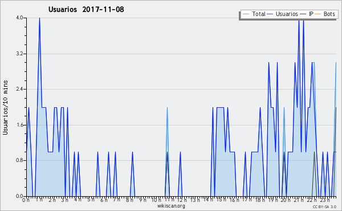Image resolution: width=342 pixels, height=211 pixels.
Task: Click the '14 h' x-axis label
Action: point(208,200)
